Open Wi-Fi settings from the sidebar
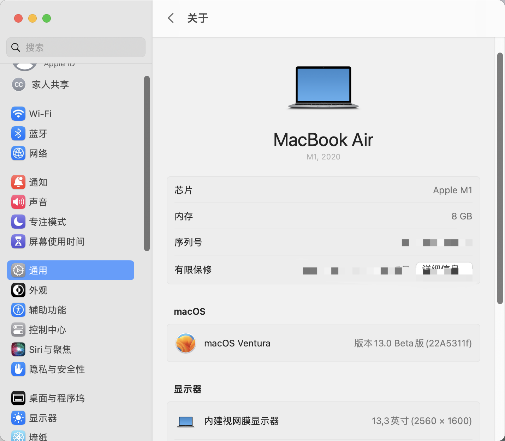505x441 pixels. 40,114
